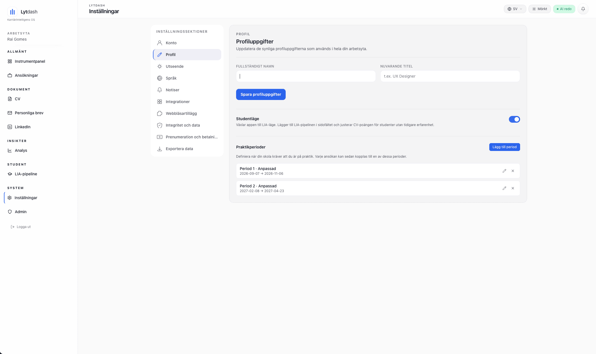The image size is (596, 354).
Task: Open Prenumeration och betalning section
Action: [x=187, y=137]
